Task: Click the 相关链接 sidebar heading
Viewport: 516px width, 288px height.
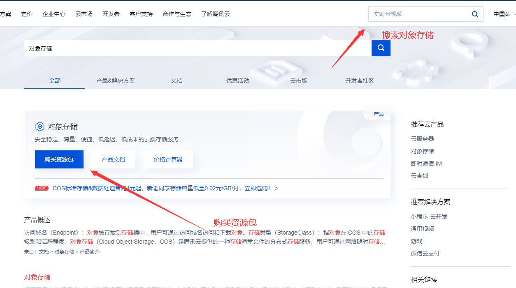Action: (x=424, y=280)
